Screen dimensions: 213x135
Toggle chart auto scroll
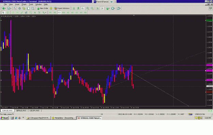pyautogui.click(x=97, y=8)
